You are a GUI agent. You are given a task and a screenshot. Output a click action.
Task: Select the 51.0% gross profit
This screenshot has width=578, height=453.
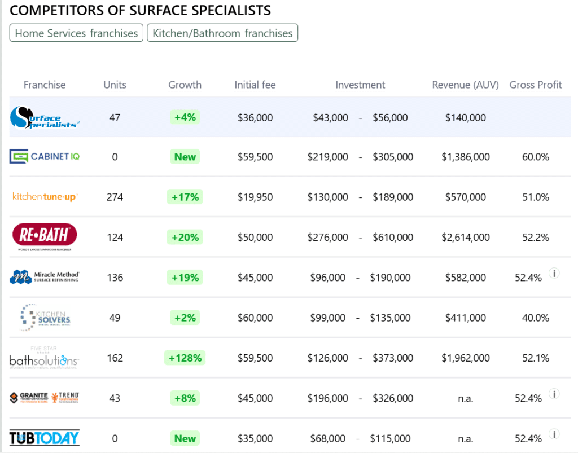[535, 197]
